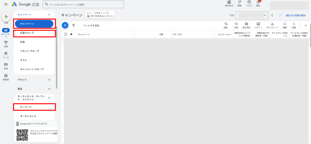Click フィルタを追加 text
Viewport: 311px width, 144px height.
coord(91,26)
